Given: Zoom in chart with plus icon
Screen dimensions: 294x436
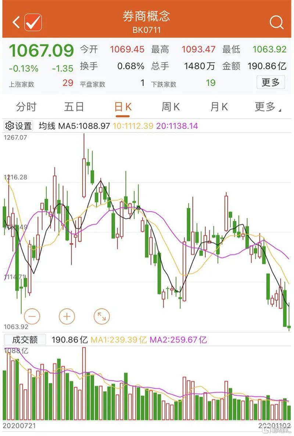Looking at the screenshot, I should pyautogui.click(x=67, y=316).
